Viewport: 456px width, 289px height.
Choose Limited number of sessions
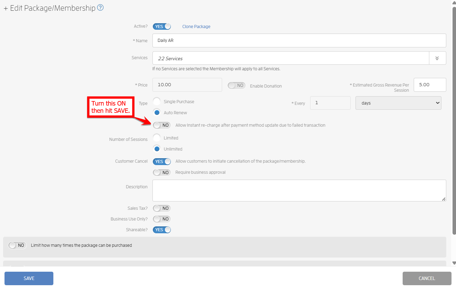(x=157, y=138)
